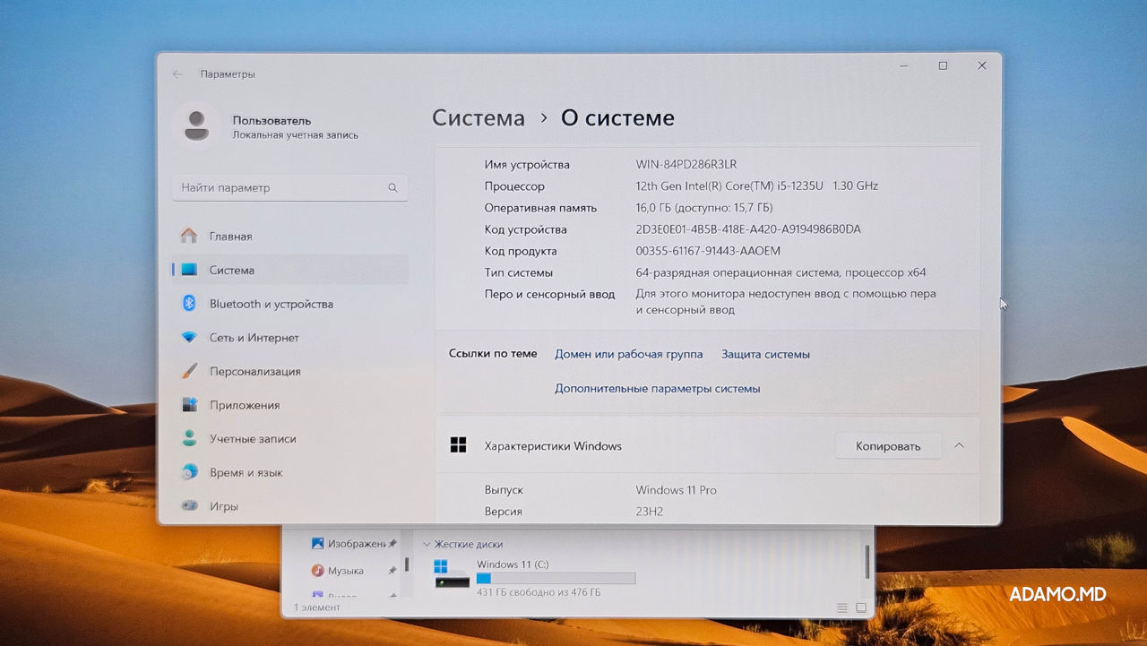Image resolution: width=1147 pixels, height=646 pixels.
Task: Select the version value 23H2
Action: click(650, 512)
